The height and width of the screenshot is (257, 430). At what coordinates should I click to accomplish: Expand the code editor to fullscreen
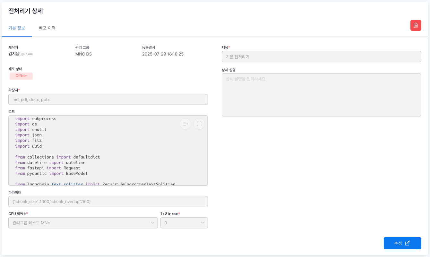click(x=199, y=124)
